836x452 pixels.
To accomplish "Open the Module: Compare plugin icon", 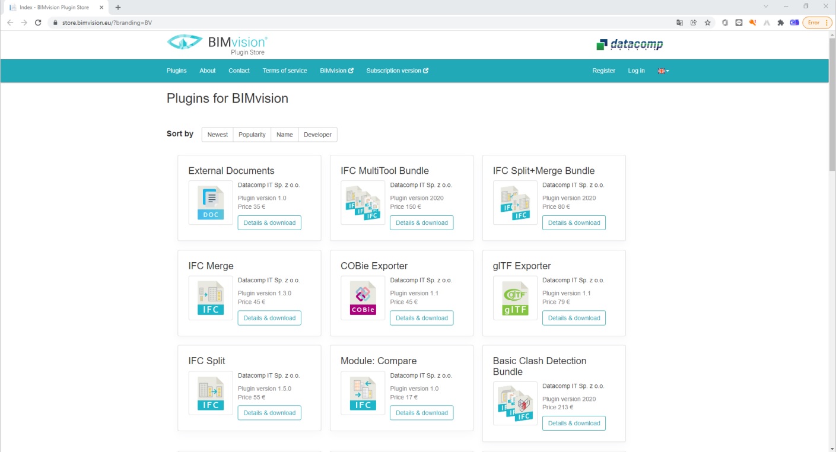I will [363, 393].
